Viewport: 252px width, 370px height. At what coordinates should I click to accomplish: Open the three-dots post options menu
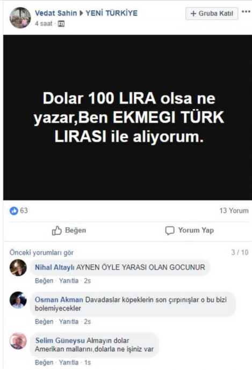[x=246, y=12]
